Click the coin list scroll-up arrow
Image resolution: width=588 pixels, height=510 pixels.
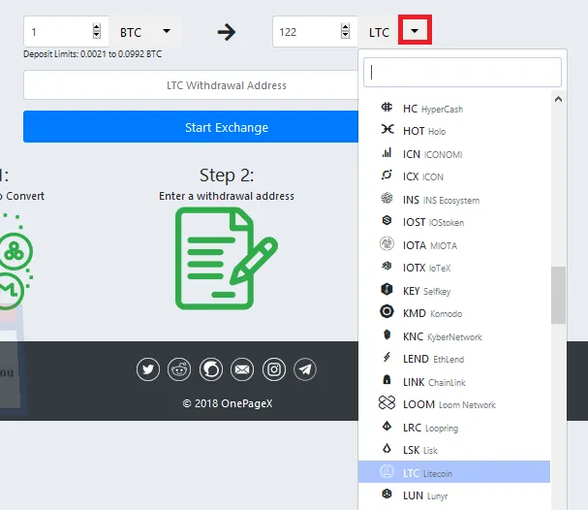[558, 99]
